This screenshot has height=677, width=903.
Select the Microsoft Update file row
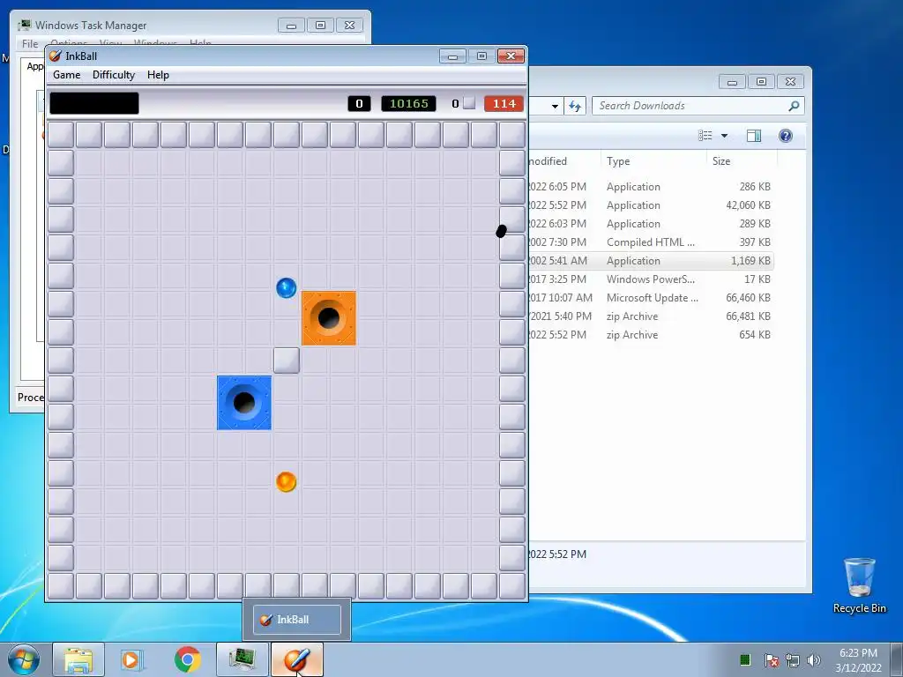650,298
